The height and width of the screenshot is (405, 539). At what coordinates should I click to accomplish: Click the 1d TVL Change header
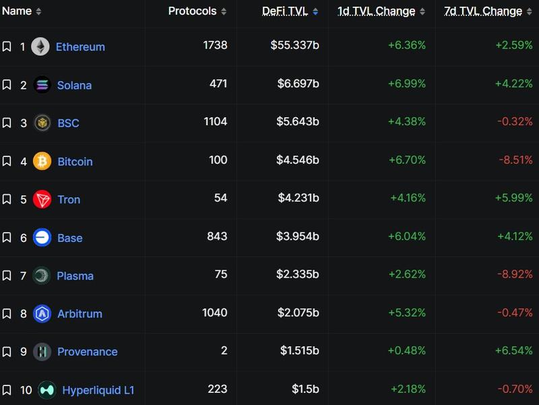[x=374, y=11]
